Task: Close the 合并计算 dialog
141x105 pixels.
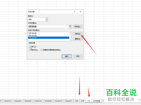Action: (80, 12)
